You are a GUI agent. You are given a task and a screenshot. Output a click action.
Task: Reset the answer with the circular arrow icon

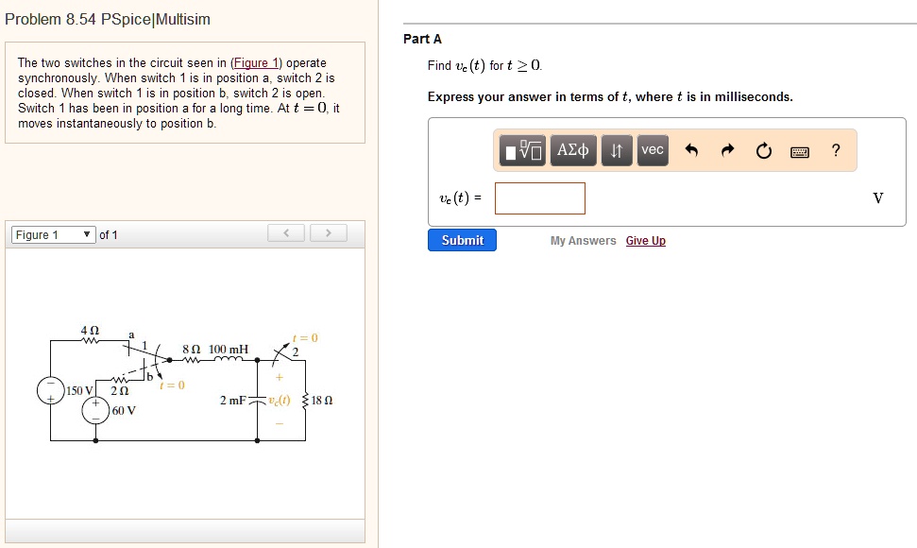pyautogui.click(x=763, y=149)
